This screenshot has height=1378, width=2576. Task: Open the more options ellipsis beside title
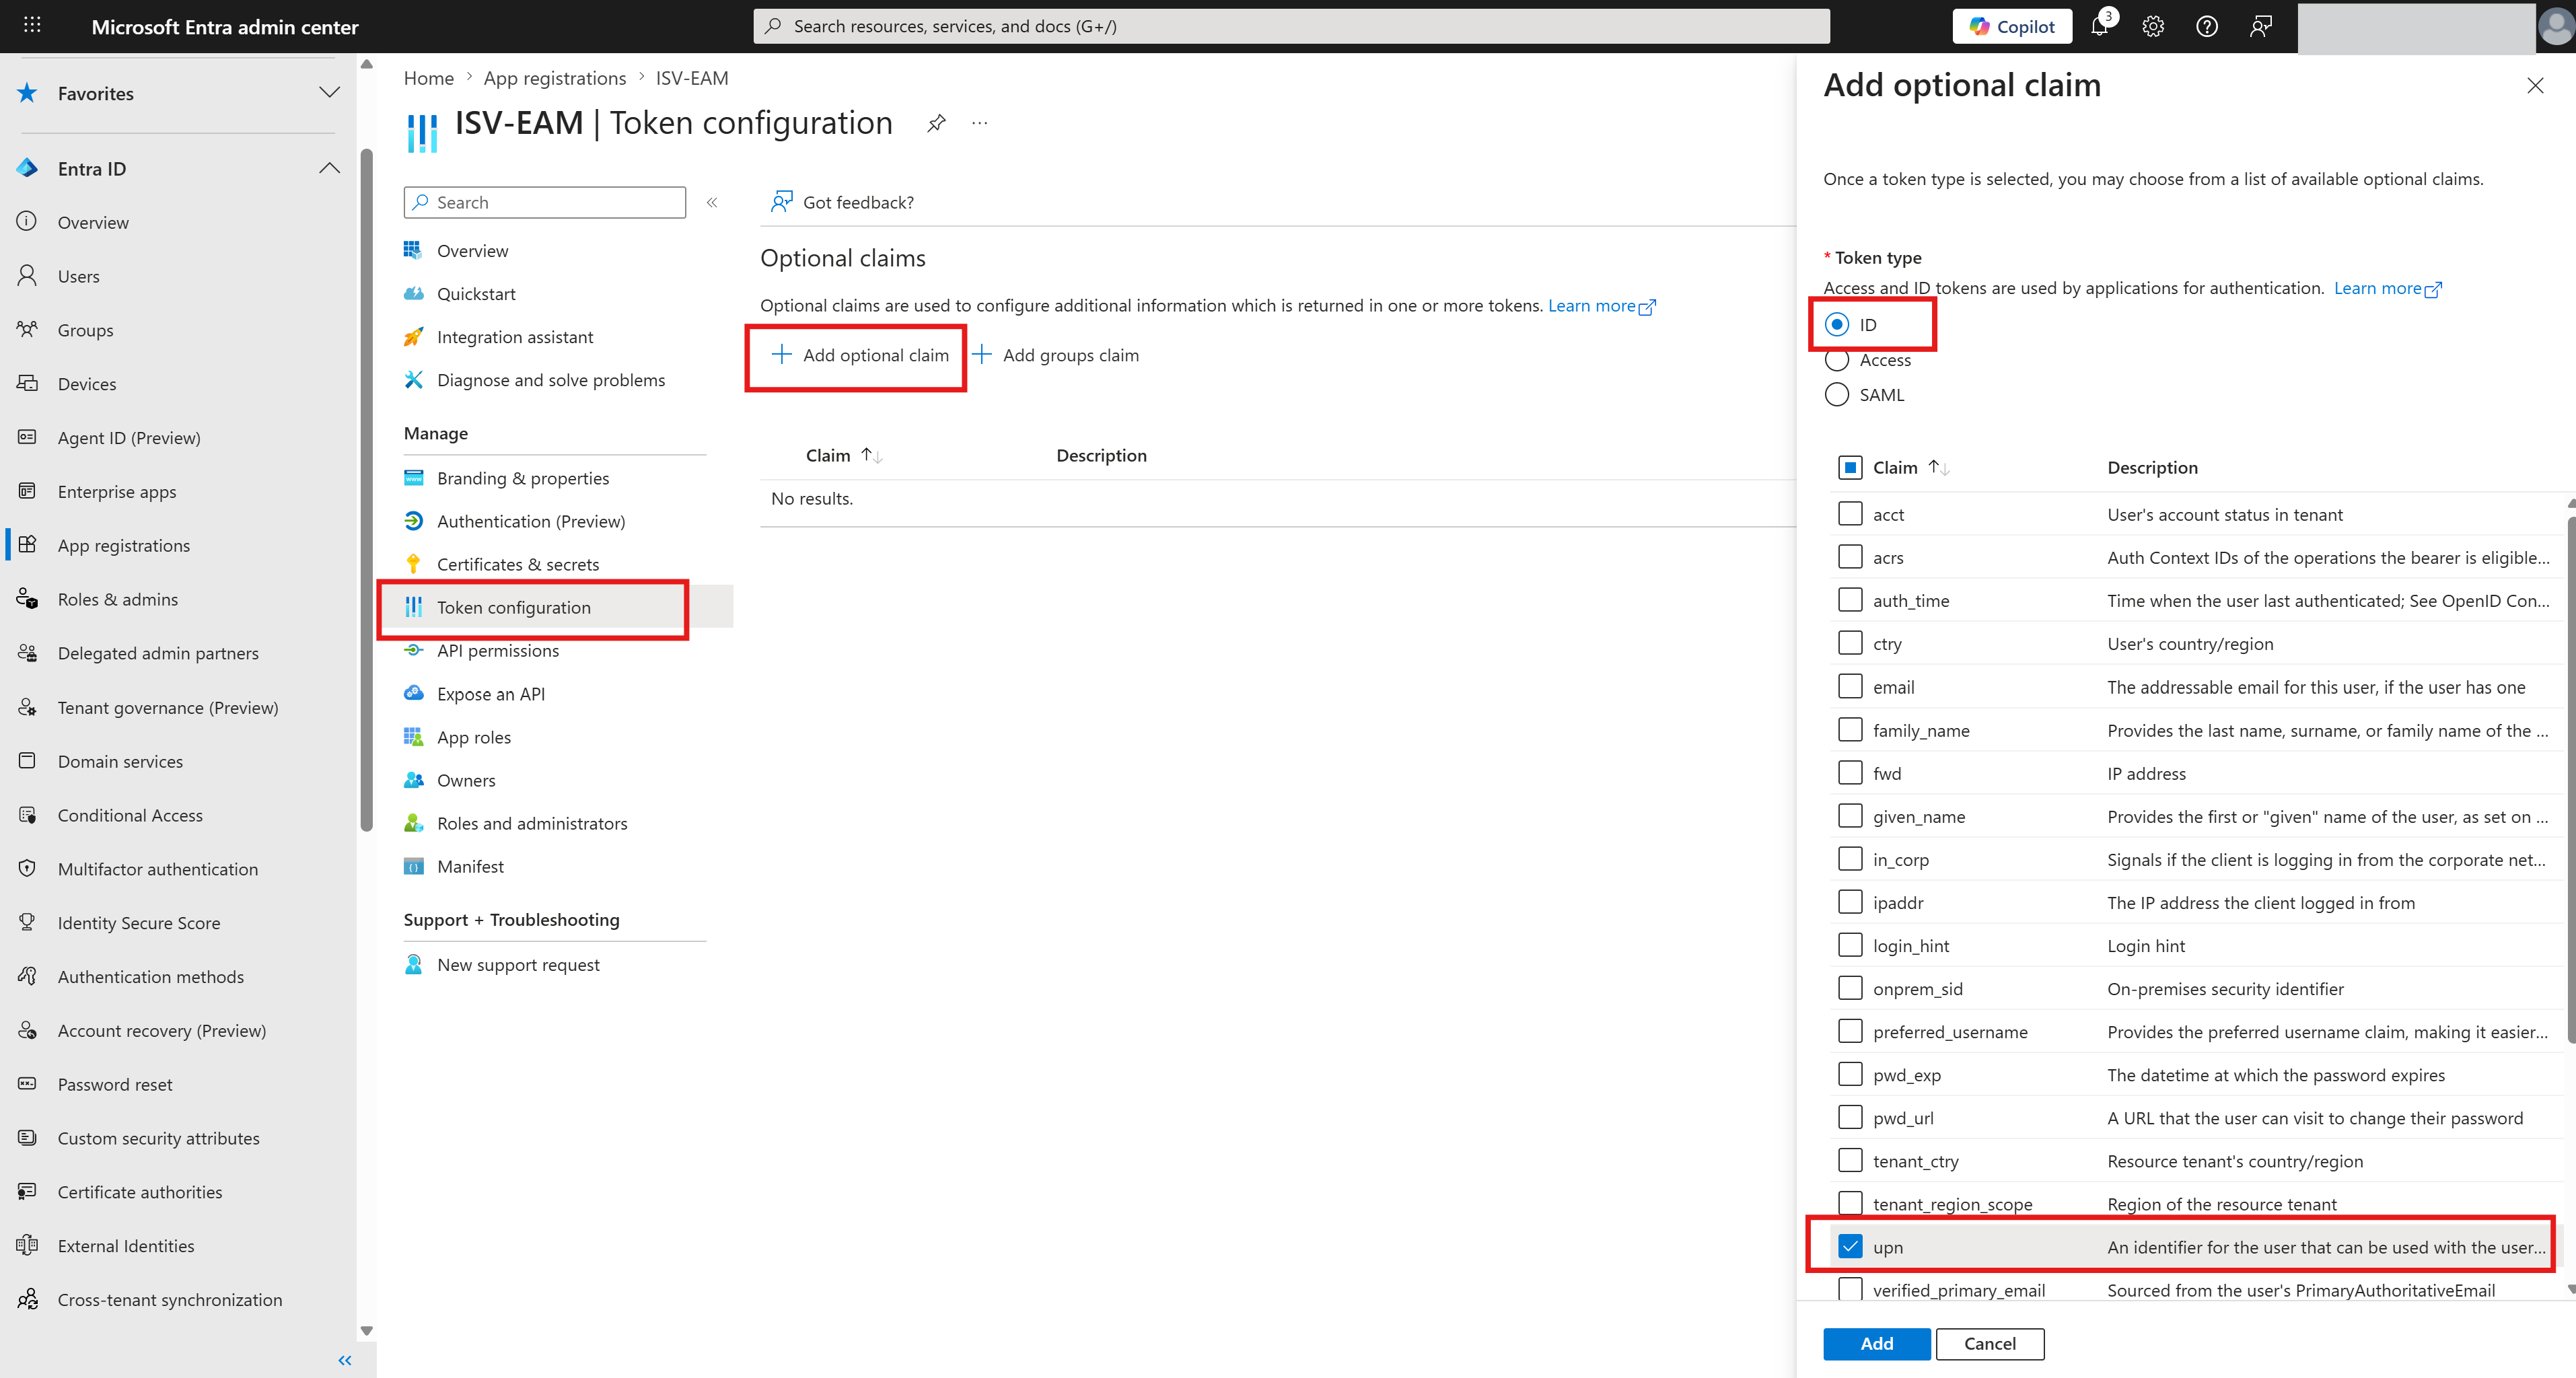(980, 123)
